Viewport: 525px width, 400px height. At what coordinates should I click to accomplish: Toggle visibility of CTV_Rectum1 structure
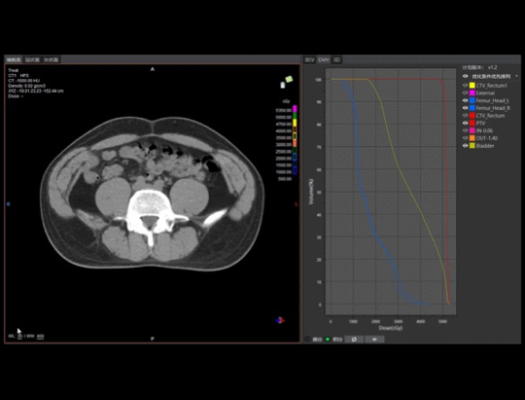[x=465, y=86]
